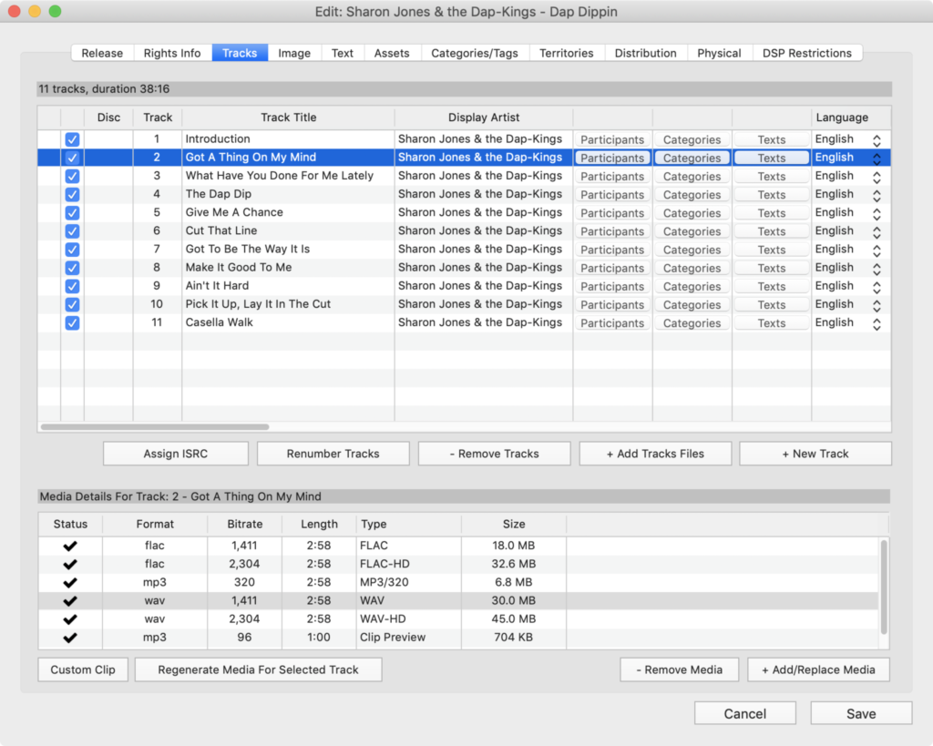Screen dimensions: 933x746
Task: Open the Distribution tab
Action: (646, 53)
